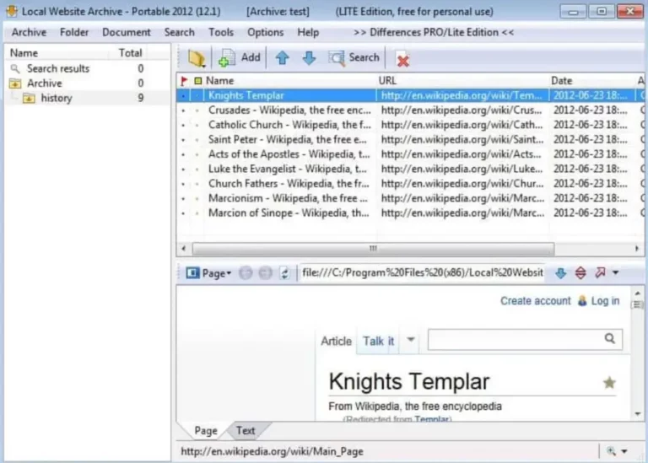Click into the file:/// address field
648x463 pixels.
[x=423, y=273]
